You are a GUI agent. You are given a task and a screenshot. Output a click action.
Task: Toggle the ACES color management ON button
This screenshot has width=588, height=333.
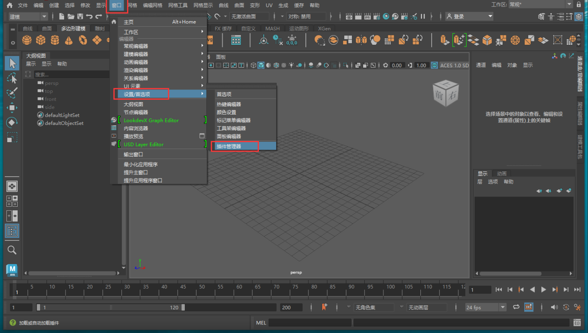(x=434, y=65)
